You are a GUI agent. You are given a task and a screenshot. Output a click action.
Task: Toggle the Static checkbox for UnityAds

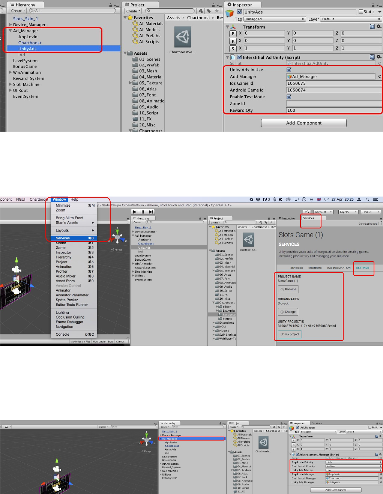tap(361, 12)
